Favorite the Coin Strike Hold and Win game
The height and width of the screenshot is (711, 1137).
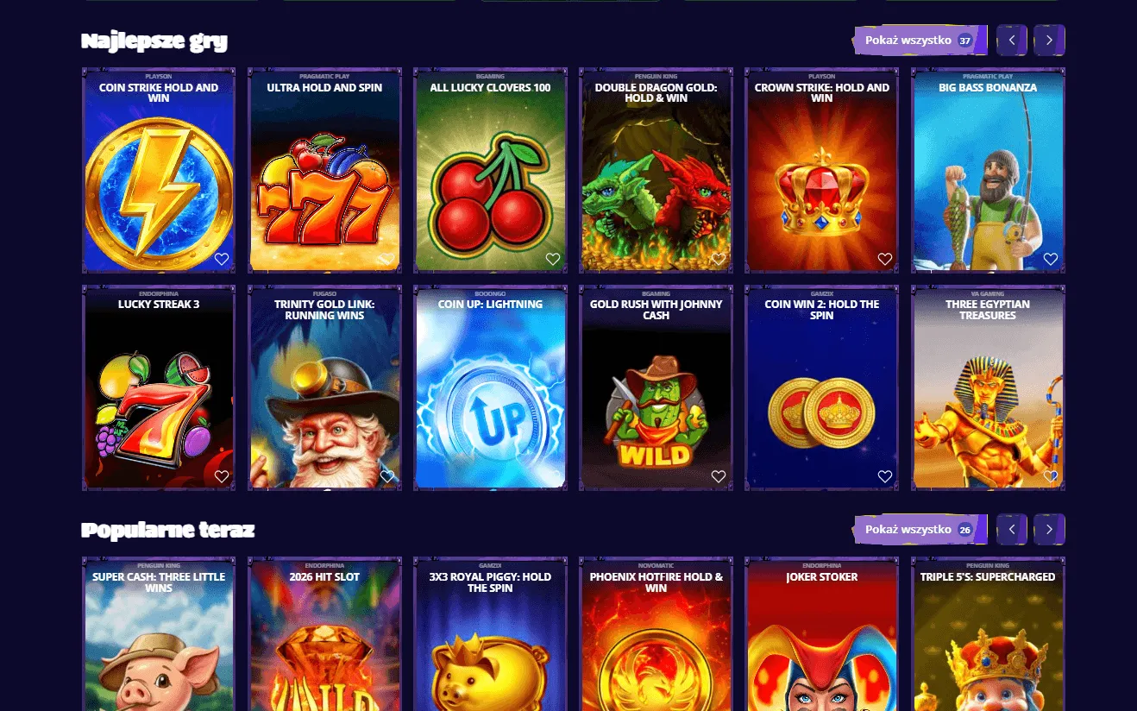point(222,259)
